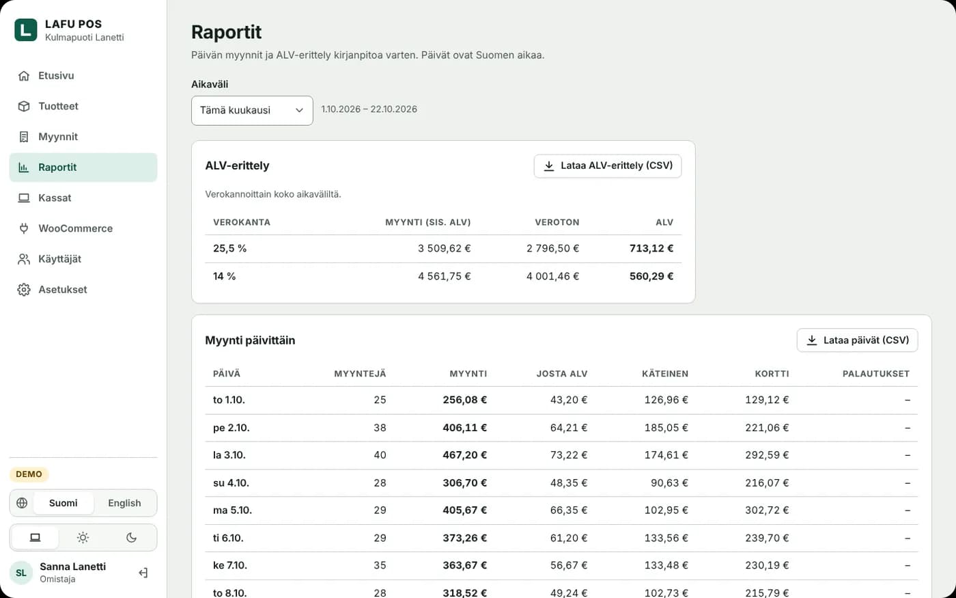Download the Lataa päivät CSV
This screenshot has width=956, height=598.
(x=857, y=340)
